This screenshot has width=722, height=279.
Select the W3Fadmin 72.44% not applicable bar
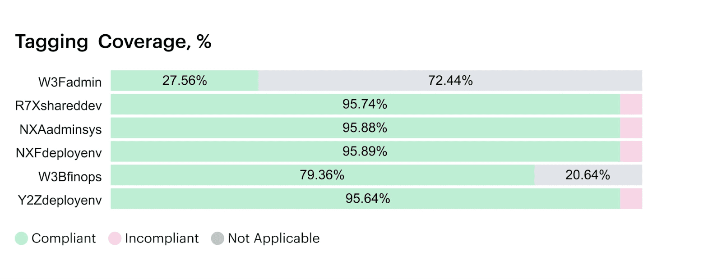pyautogui.click(x=450, y=81)
